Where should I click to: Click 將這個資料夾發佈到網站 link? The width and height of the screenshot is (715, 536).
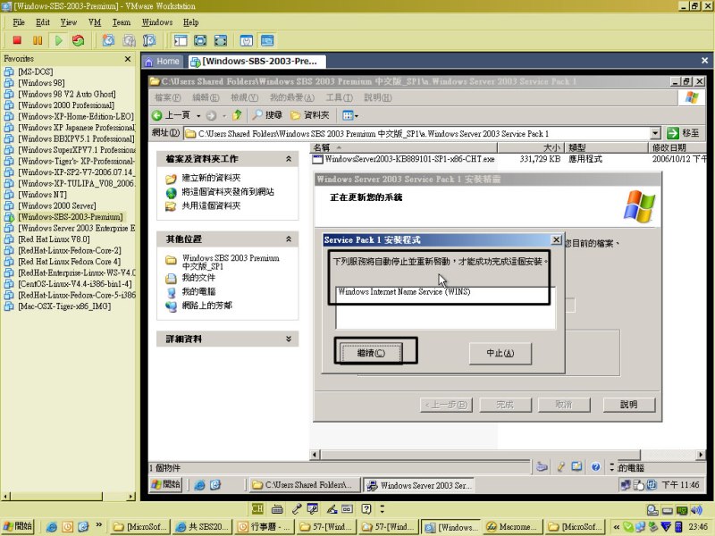point(228,192)
